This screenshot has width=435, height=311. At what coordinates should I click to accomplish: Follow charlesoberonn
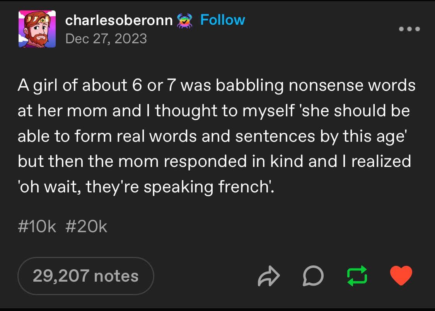click(x=222, y=20)
